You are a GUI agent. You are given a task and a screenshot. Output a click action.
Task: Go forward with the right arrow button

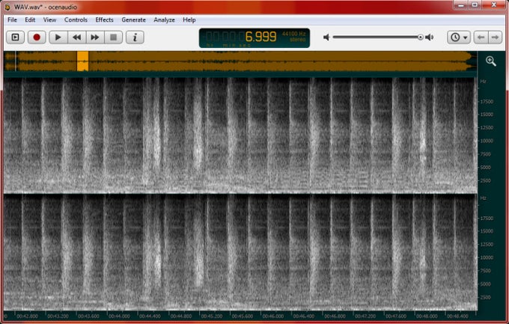(x=495, y=37)
